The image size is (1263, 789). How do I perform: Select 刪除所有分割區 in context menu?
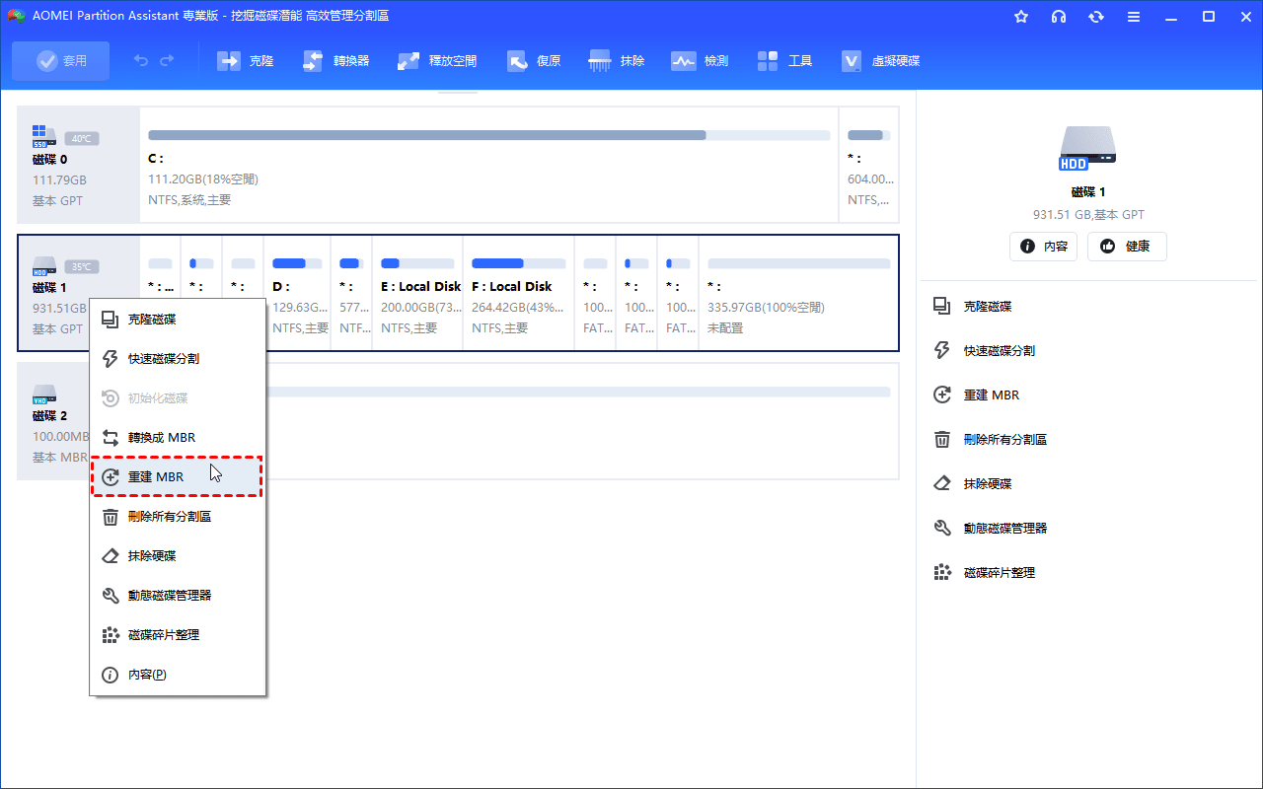(x=170, y=517)
